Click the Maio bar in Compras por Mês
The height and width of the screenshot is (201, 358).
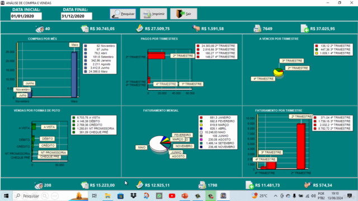[x=74, y=75]
